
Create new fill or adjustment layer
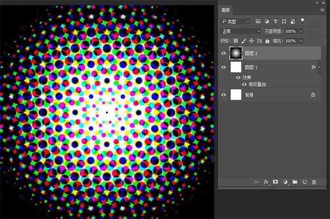[x=285, y=182]
